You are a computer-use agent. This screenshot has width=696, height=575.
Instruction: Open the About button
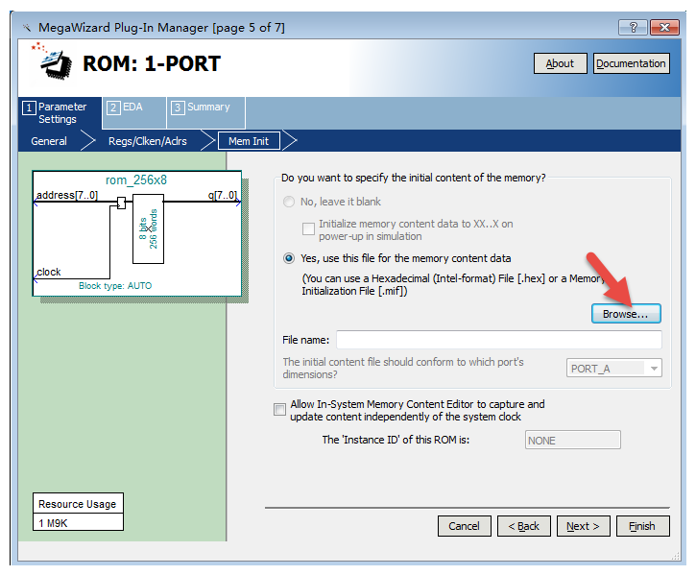point(561,63)
